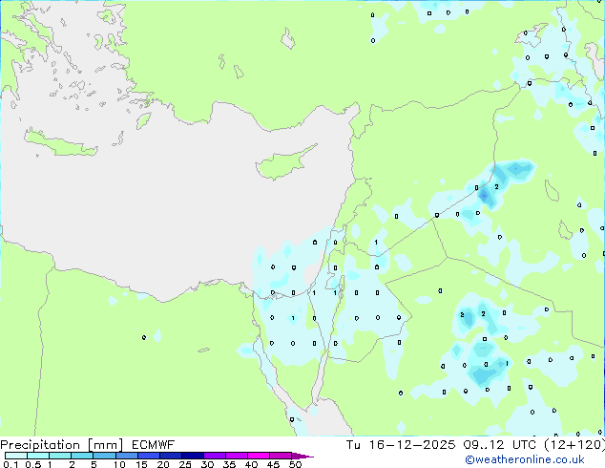Pick the legend swatch between 5 and 10
Screen dimensions: 605x468
pos(104,456)
